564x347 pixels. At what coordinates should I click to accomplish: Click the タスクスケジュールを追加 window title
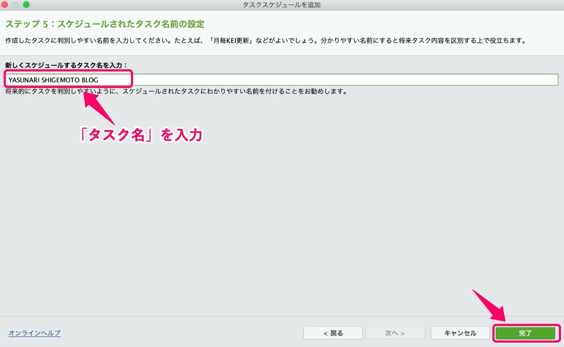click(x=282, y=5)
